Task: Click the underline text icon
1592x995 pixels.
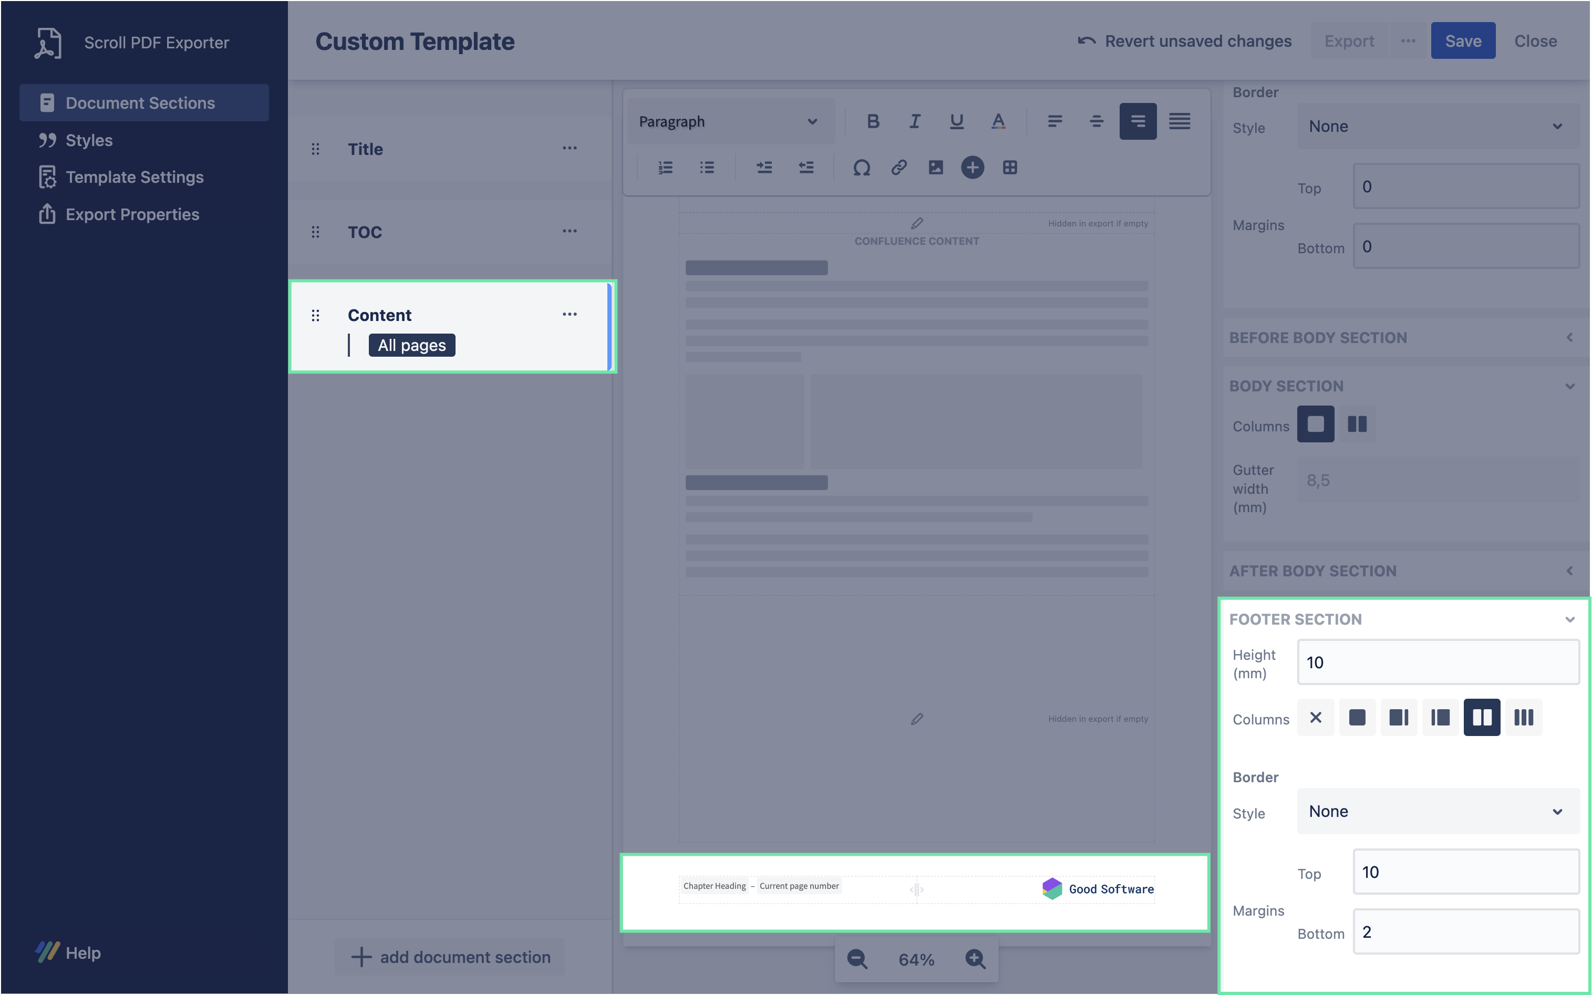Action: tap(956, 121)
